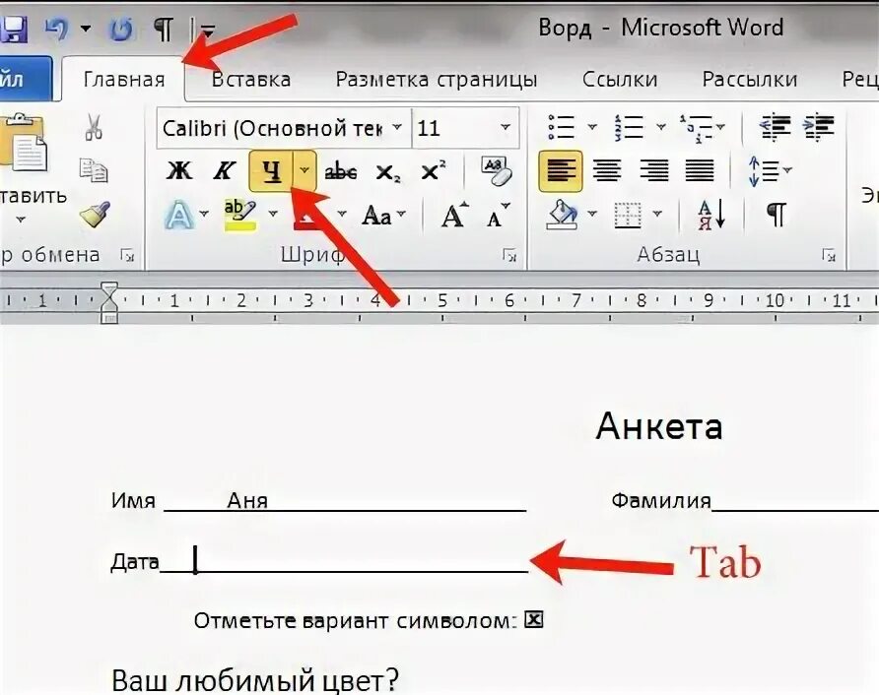The height and width of the screenshot is (695, 879).
Task: Open Change Case Aa menu
Action: tap(383, 215)
